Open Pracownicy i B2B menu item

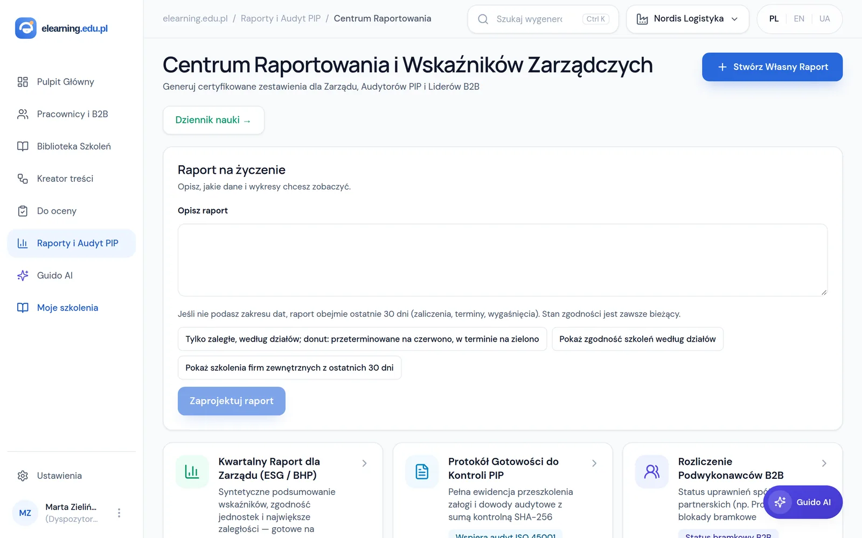(x=71, y=114)
